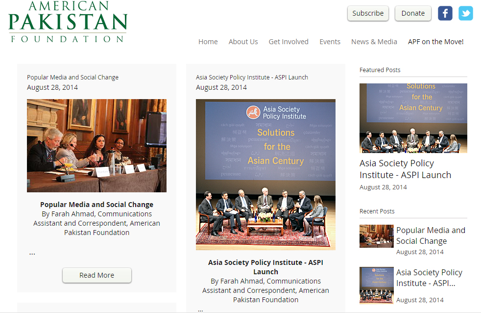The height and width of the screenshot is (313, 481).
Task: Click the Subscribe button
Action: click(368, 13)
